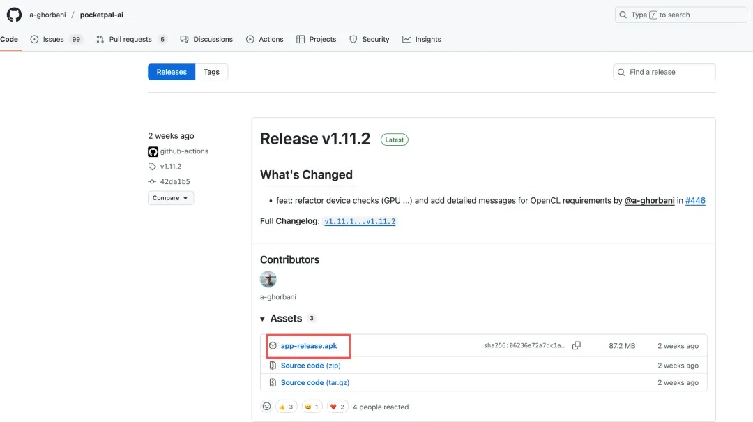Image resolution: width=753 pixels, height=422 pixels.
Task: Switch to the Tags tab
Action: 211,72
